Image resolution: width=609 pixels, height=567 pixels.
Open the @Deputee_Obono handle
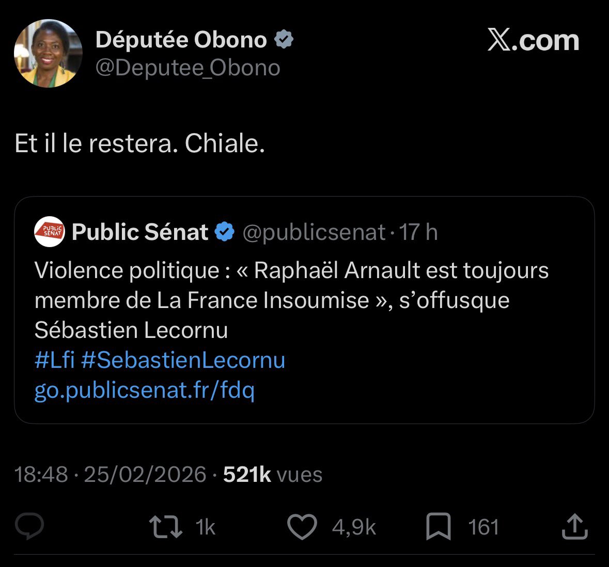[x=188, y=68]
